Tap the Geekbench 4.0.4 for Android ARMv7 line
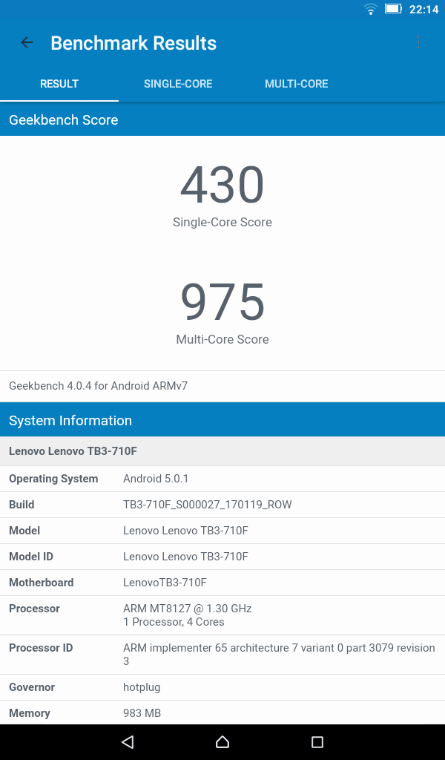The height and width of the screenshot is (760, 445). (x=99, y=386)
